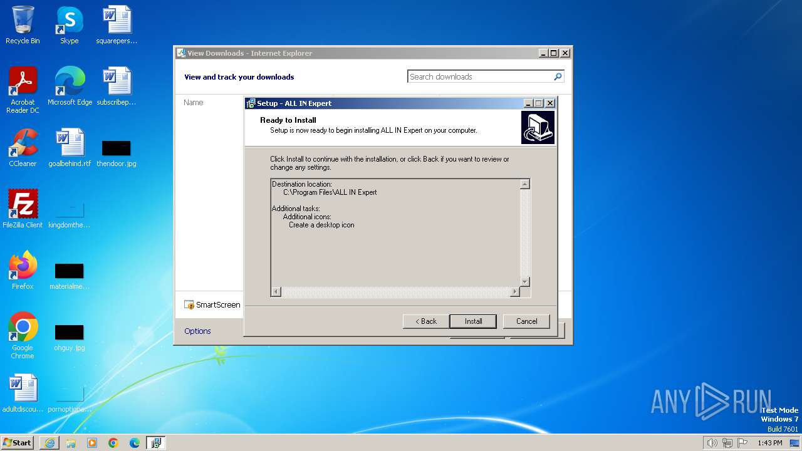This screenshot has width=802, height=451.
Task: Open the Options link in View Downloads
Action: (197, 331)
